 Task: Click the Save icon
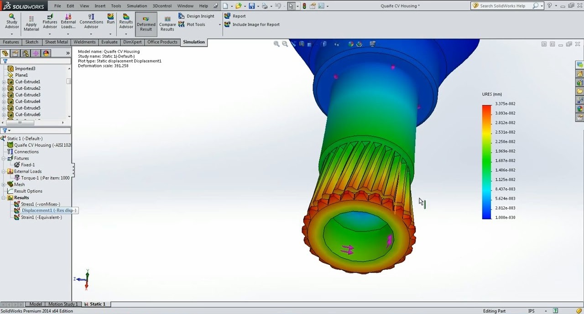click(x=251, y=6)
